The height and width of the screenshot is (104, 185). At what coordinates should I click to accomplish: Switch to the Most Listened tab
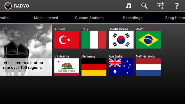coord(46,18)
